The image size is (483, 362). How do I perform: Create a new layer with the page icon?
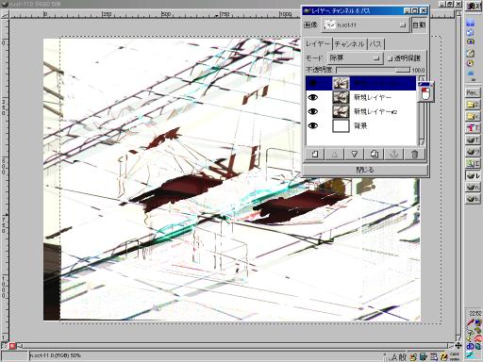[x=315, y=155]
